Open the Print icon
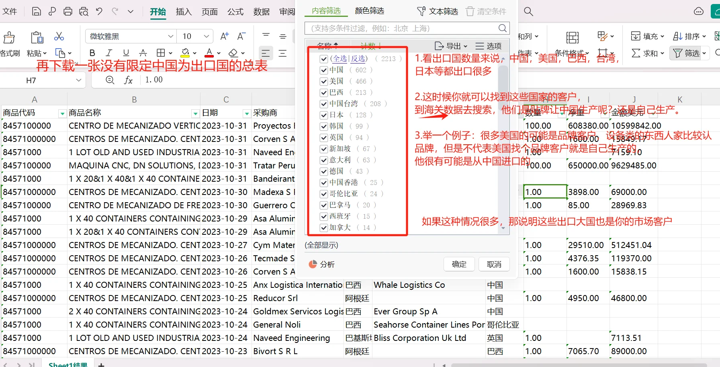Image resolution: width=720 pixels, height=367 pixels. (x=67, y=11)
